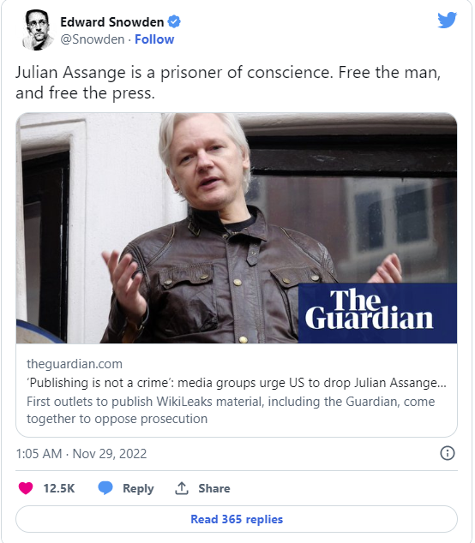Click The Guardian logo overlay
The image size is (475, 543).
click(377, 313)
